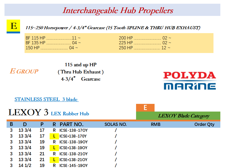
Task: Click the '115 and up HP' text
Action: [x=81, y=65]
